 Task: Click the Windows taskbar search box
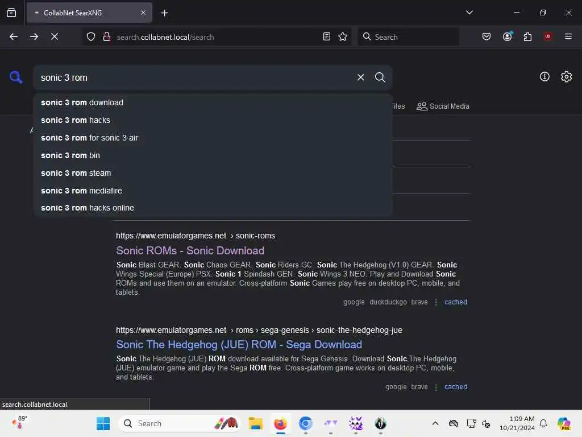click(179, 423)
